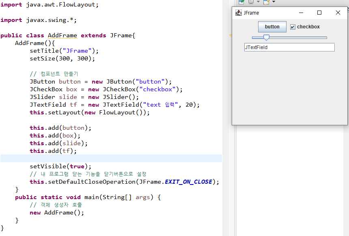
Task: Close the JFrame window
Action: pyautogui.click(x=338, y=13)
